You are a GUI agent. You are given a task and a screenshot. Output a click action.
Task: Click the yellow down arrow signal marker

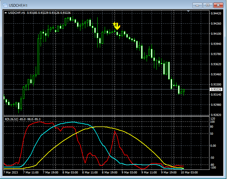tap(117, 27)
